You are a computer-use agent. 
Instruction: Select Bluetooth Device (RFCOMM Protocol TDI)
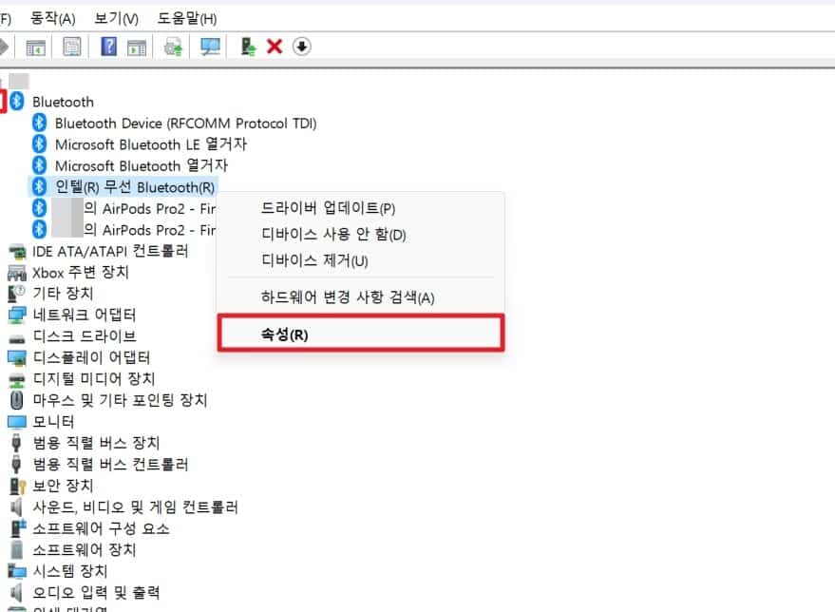[x=185, y=124]
